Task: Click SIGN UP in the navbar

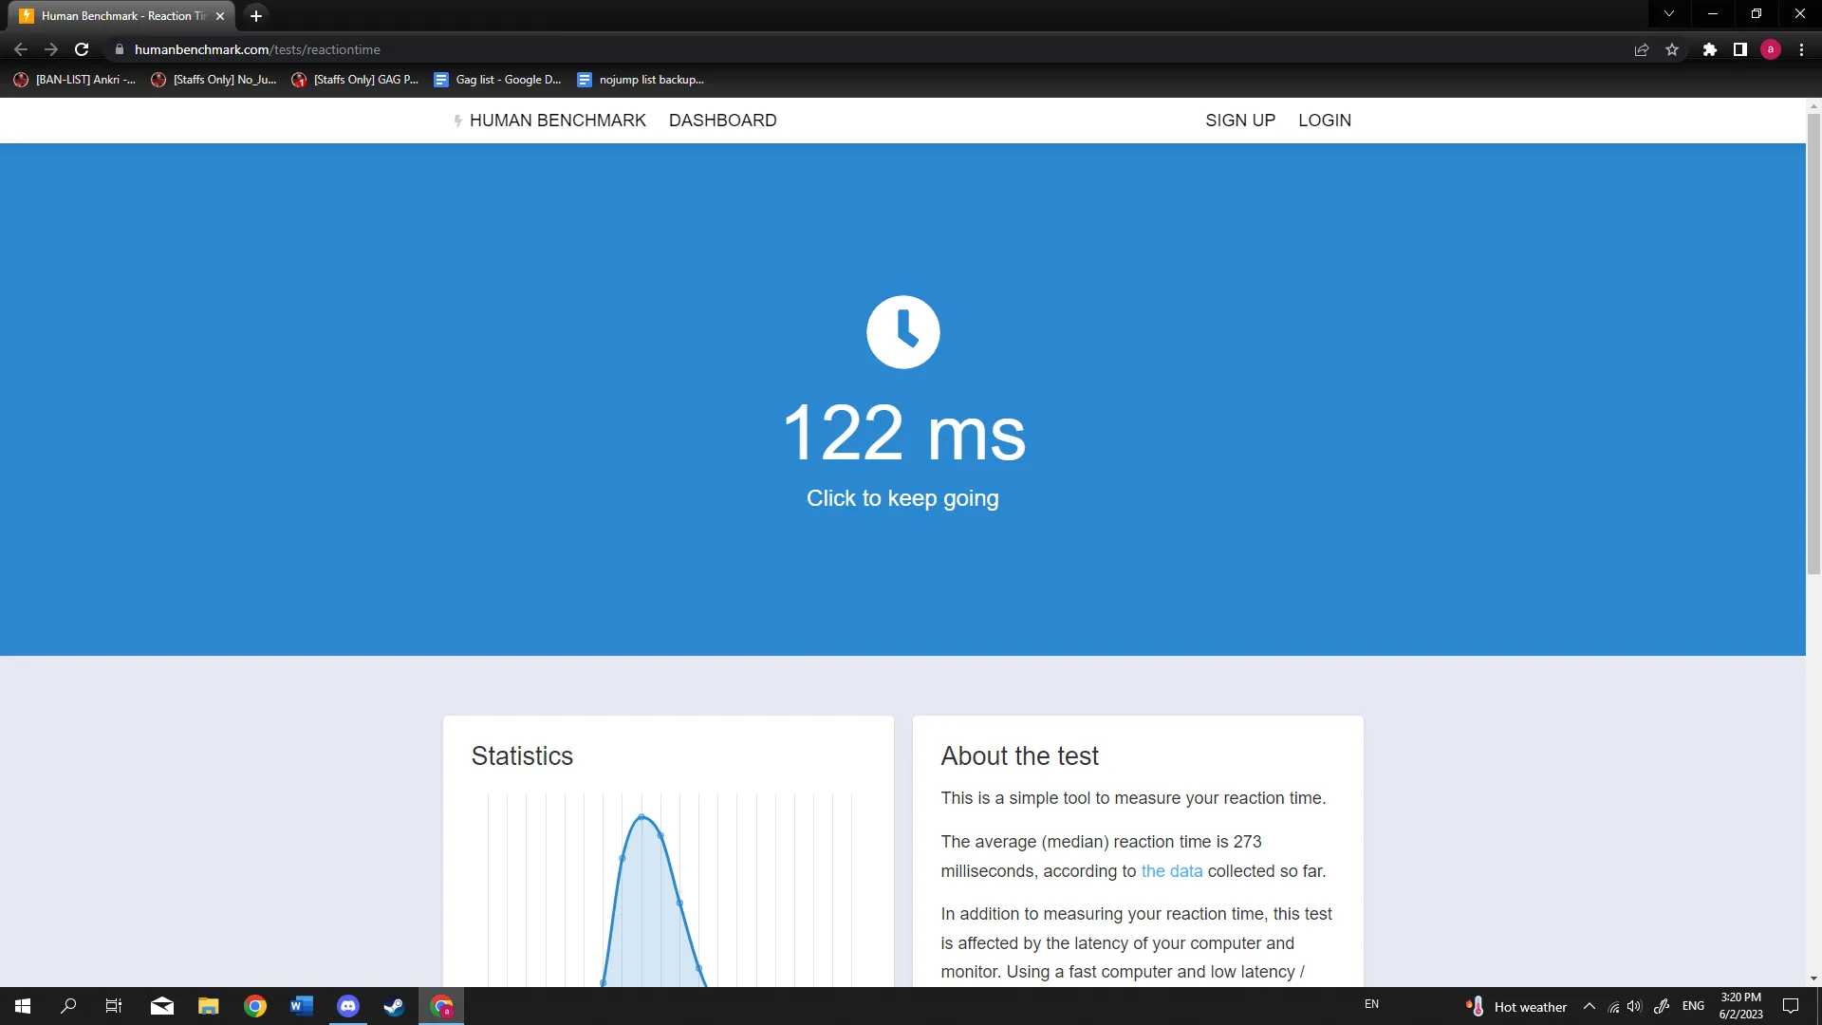Action: click(x=1240, y=121)
